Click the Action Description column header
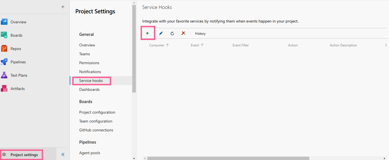 point(343,45)
